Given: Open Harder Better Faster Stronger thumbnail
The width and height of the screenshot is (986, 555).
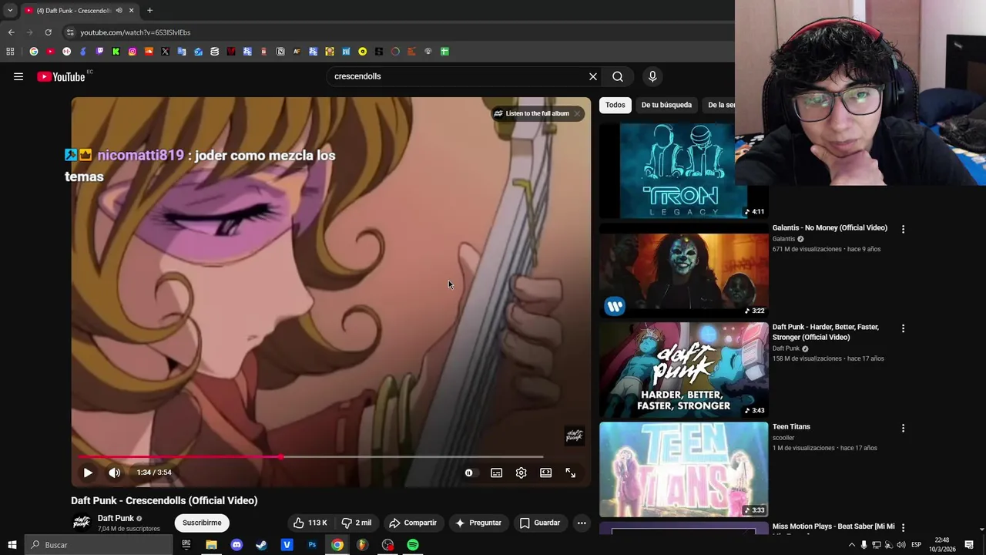Looking at the screenshot, I should pos(683,370).
